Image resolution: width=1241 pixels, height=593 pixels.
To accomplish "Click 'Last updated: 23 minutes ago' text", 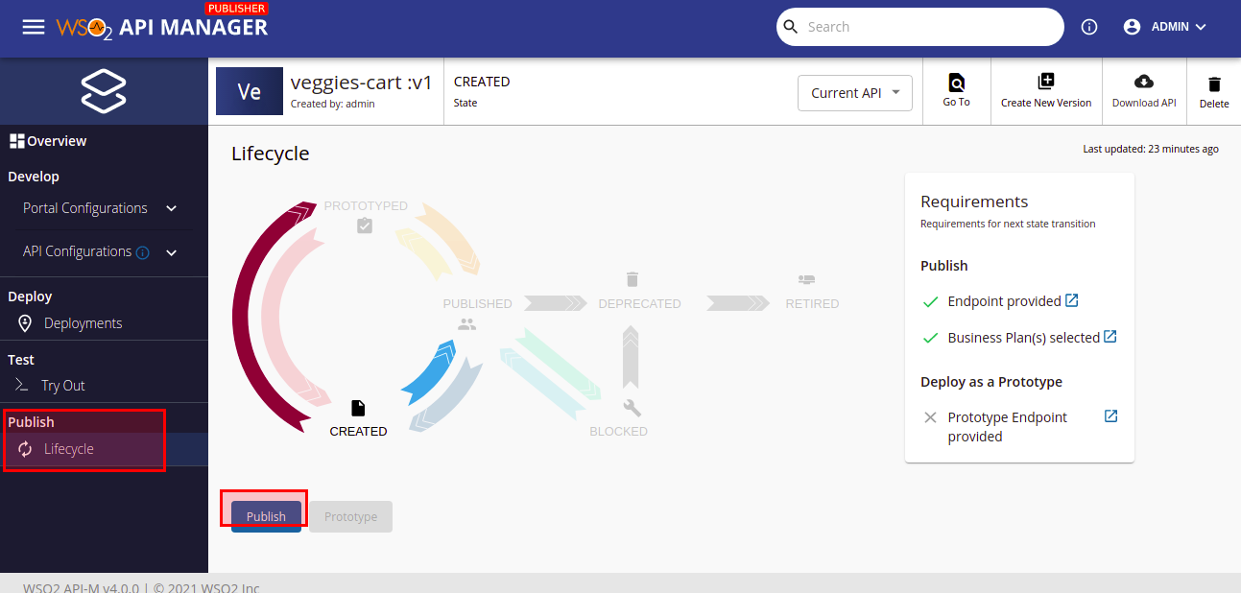I will tap(1151, 149).
